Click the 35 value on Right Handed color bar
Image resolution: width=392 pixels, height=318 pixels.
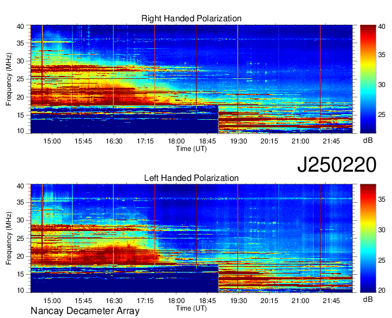tap(382, 55)
